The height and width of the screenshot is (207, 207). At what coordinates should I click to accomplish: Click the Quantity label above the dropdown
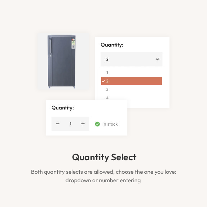click(x=112, y=45)
